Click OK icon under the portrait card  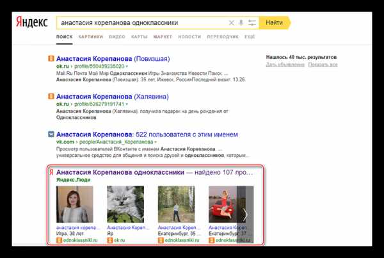click(60, 240)
